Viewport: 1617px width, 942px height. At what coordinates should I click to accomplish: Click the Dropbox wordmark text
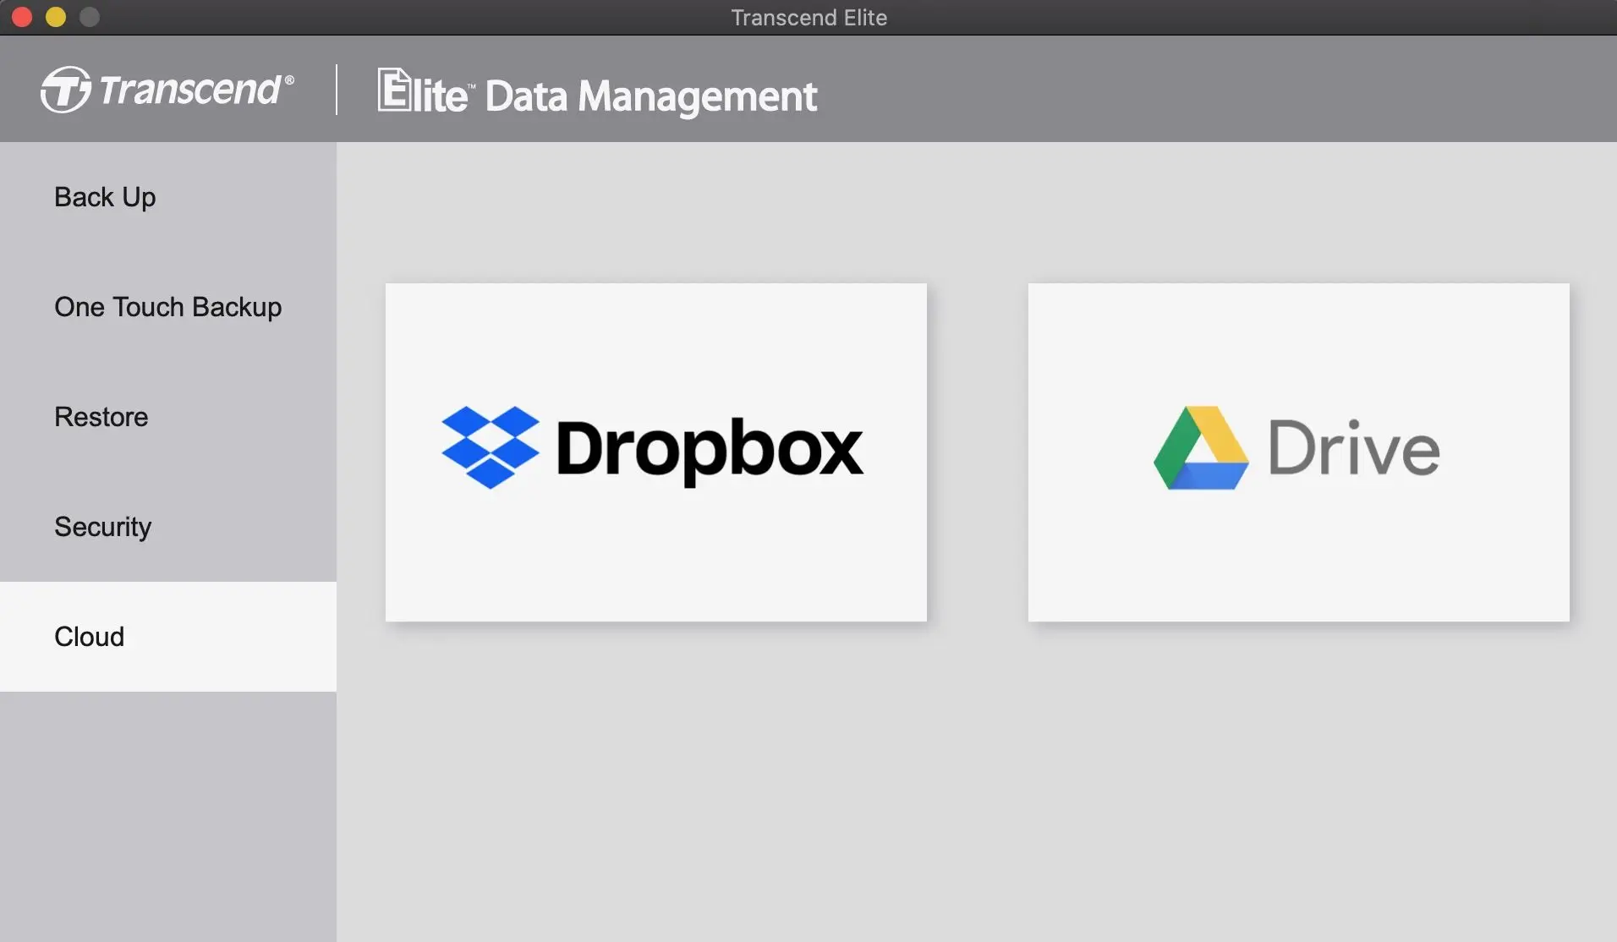(709, 449)
